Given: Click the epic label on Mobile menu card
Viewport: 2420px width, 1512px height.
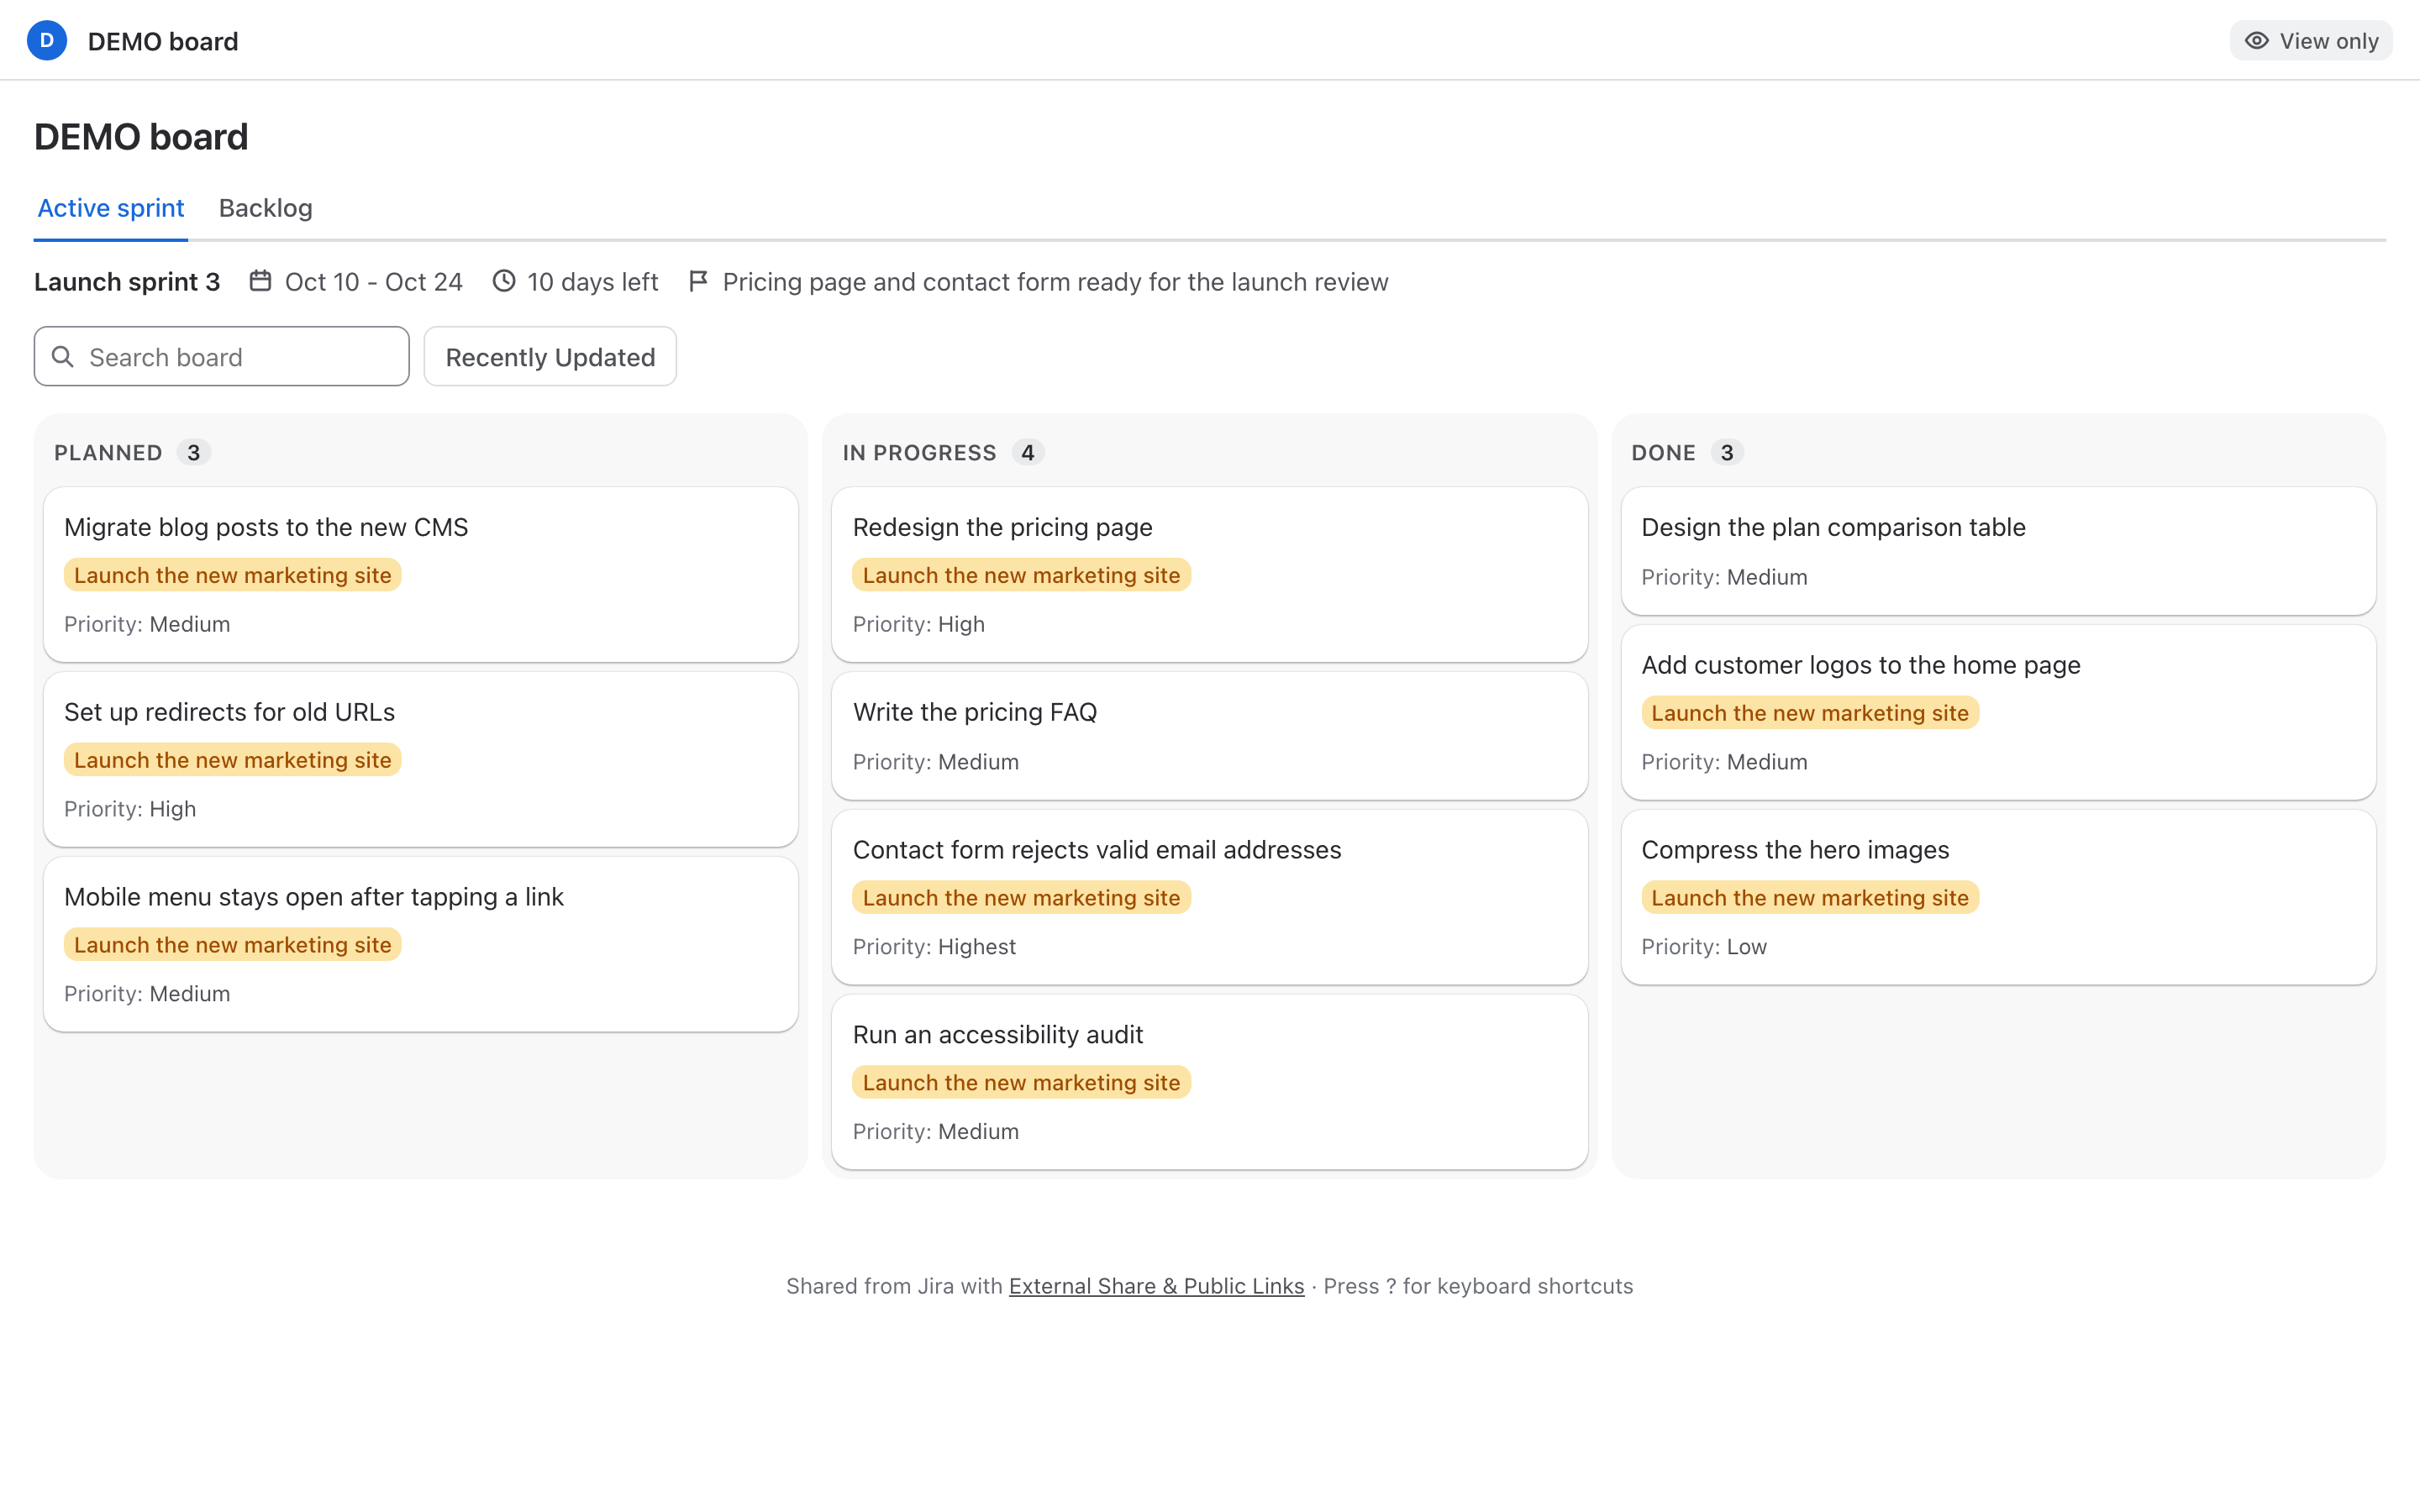Looking at the screenshot, I should pos(233,945).
